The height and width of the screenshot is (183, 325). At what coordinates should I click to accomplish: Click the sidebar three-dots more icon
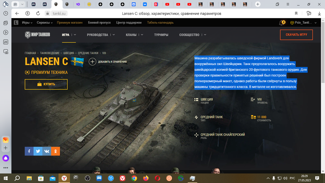click(x=6, y=168)
